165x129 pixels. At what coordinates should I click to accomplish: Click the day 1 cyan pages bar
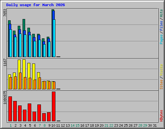point(11,43)
